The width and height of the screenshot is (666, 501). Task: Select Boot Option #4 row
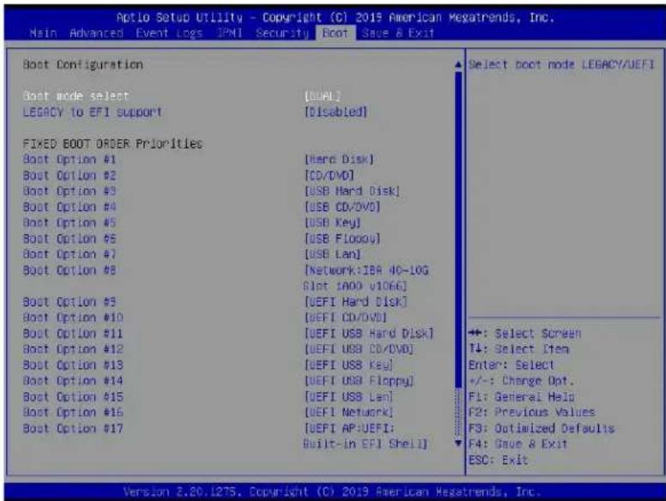(x=70, y=207)
